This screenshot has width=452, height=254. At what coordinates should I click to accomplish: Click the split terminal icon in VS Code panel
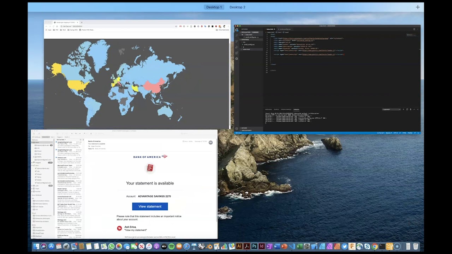pos(407,109)
